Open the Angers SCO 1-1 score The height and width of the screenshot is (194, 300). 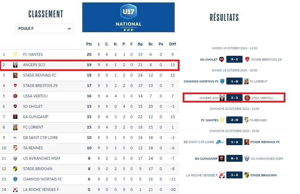(x=234, y=98)
